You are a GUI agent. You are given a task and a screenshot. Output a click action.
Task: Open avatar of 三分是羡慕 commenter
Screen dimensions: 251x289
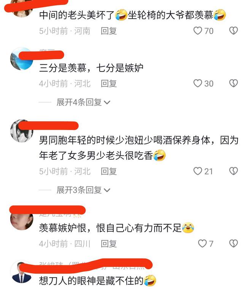coord(22,59)
